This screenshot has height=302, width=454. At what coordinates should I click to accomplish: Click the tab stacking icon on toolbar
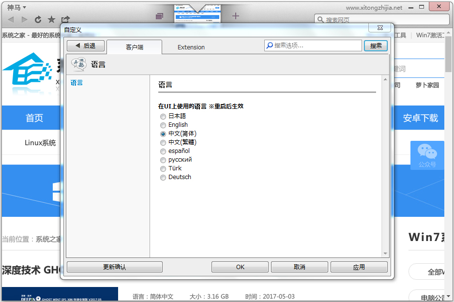159,16
